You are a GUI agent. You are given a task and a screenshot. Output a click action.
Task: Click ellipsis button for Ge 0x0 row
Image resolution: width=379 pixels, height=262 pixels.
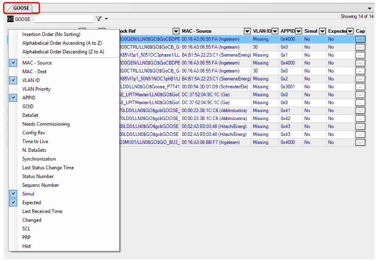pos(360,95)
